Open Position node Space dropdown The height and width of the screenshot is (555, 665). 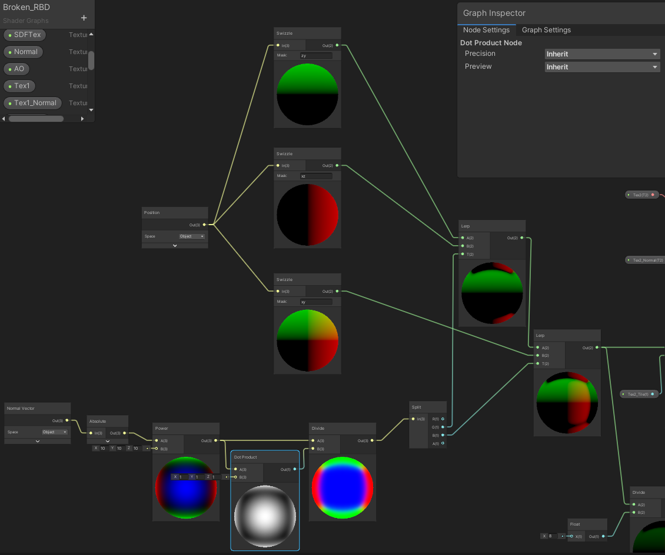click(192, 236)
